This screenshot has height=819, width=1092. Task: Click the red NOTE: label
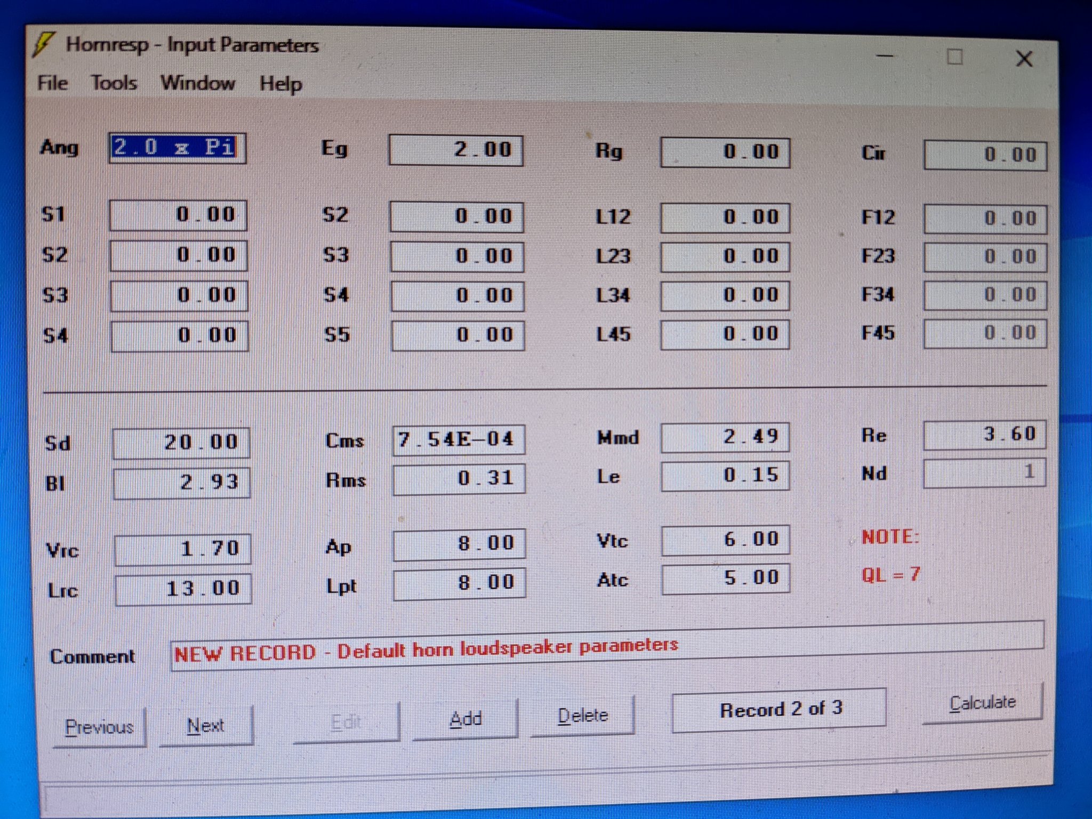(x=890, y=537)
